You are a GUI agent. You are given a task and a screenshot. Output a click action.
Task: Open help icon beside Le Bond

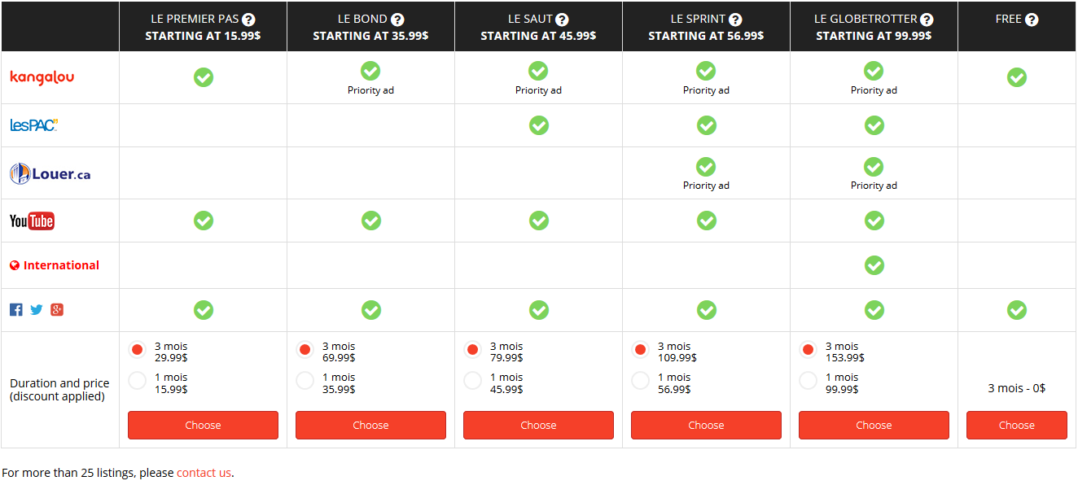pyautogui.click(x=397, y=20)
